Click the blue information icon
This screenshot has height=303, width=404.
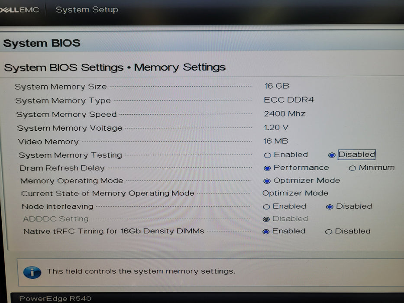pyautogui.click(x=32, y=272)
